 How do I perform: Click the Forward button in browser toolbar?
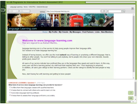tap(25, 11)
